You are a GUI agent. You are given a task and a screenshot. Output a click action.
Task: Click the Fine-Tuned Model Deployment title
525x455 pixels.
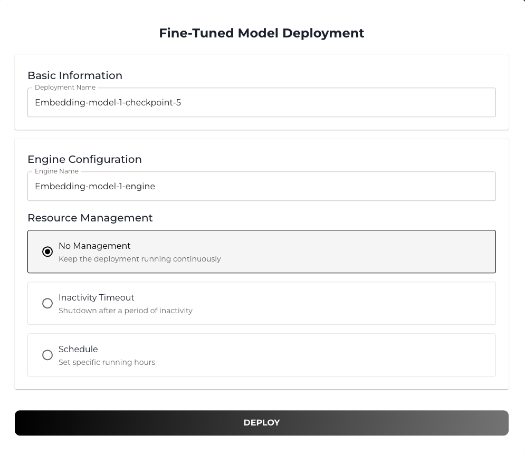[262, 33]
